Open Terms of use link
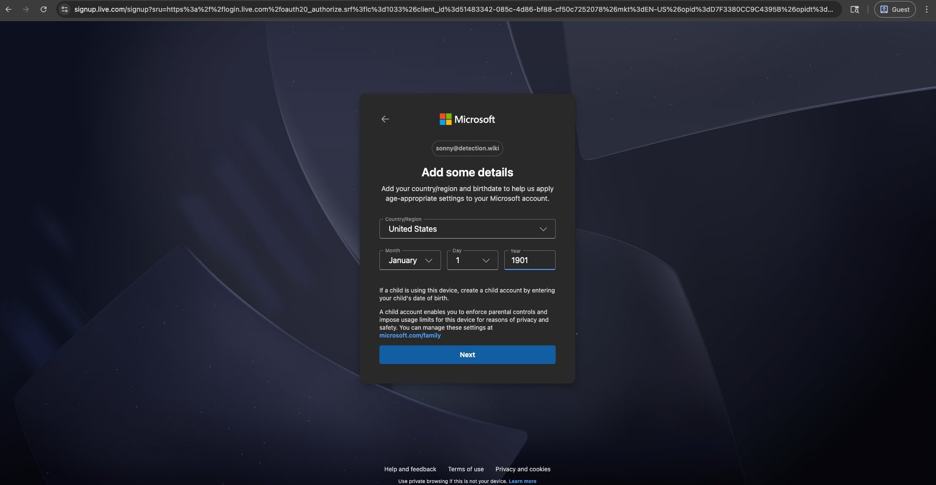 click(x=466, y=469)
